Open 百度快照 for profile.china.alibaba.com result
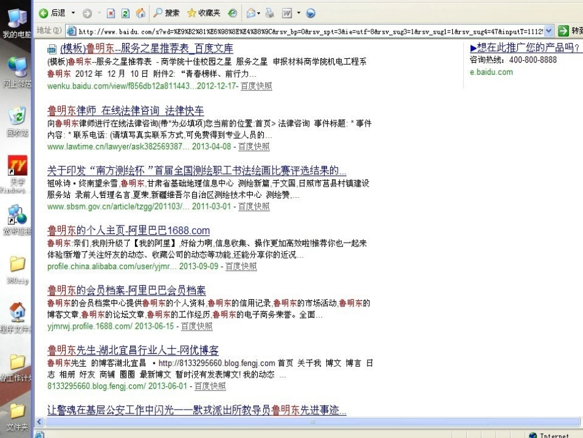The image size is (583, 438). pyautogui.click(x=241, y=266)
